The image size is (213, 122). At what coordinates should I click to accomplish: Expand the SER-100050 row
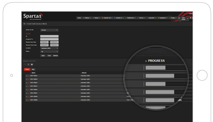[x=27, y=97]
